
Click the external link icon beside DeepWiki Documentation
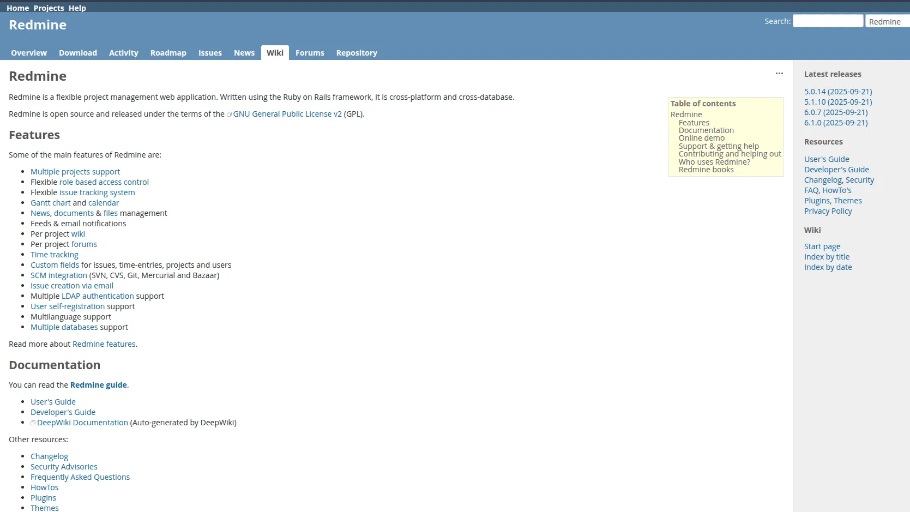pyautogui.click(x=33, y=423)
